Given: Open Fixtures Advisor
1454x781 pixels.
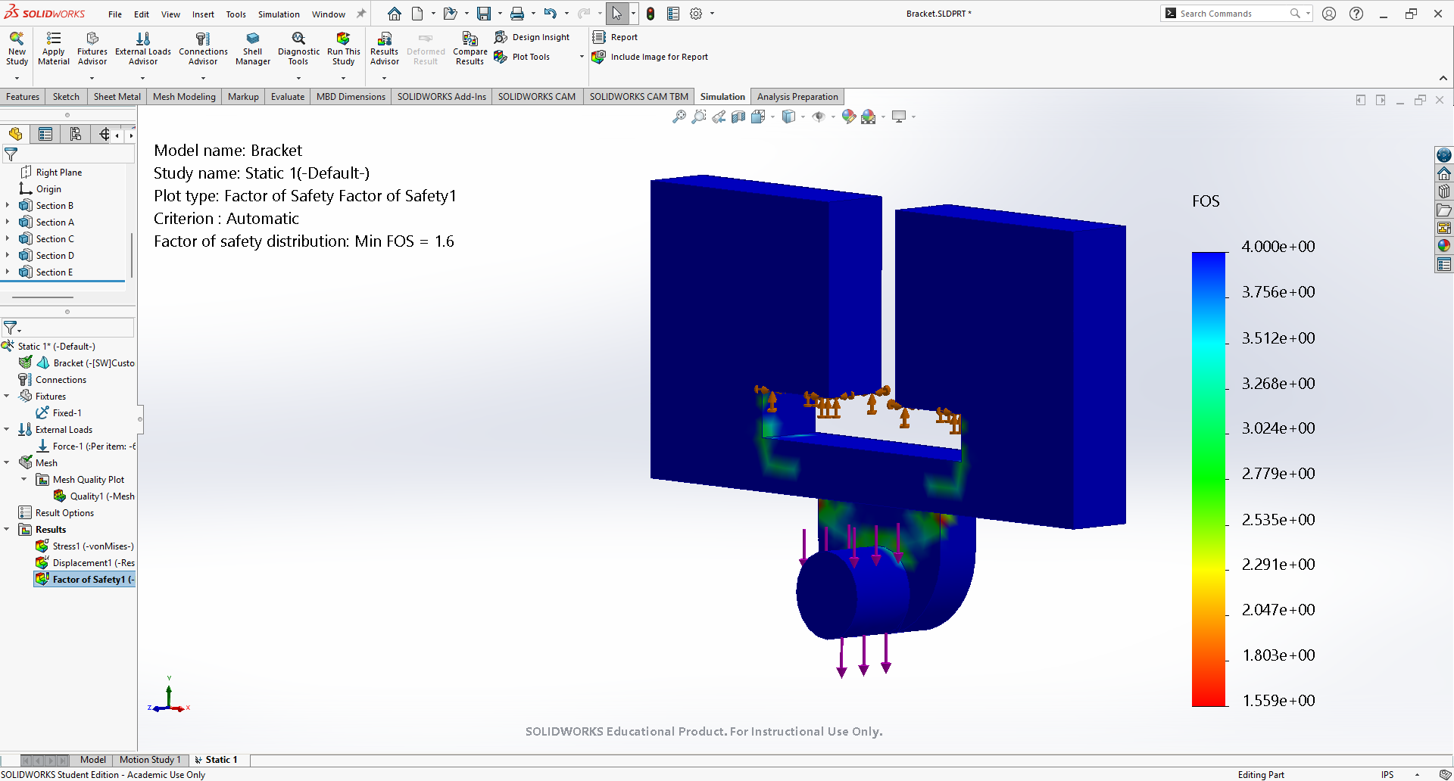Looking at the screenshot, I should [92, 48].
